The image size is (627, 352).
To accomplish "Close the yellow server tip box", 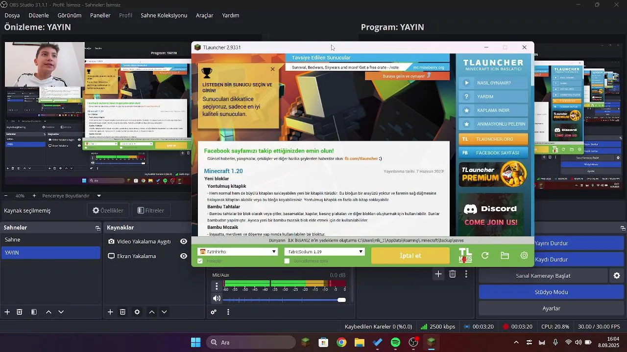I will 273,69.
